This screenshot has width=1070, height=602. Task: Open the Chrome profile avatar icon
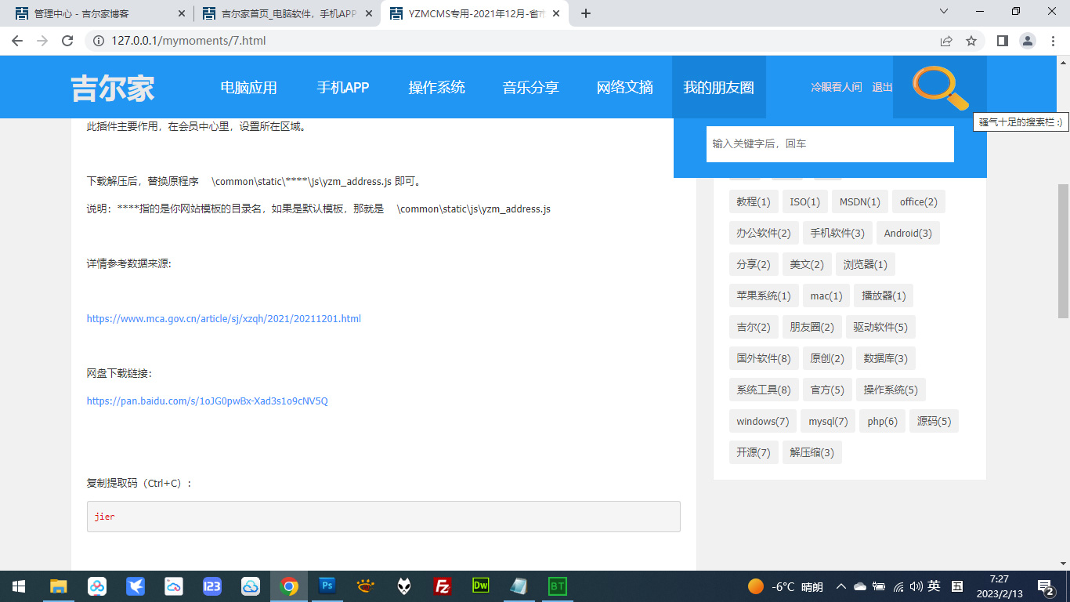[1027, 41]
